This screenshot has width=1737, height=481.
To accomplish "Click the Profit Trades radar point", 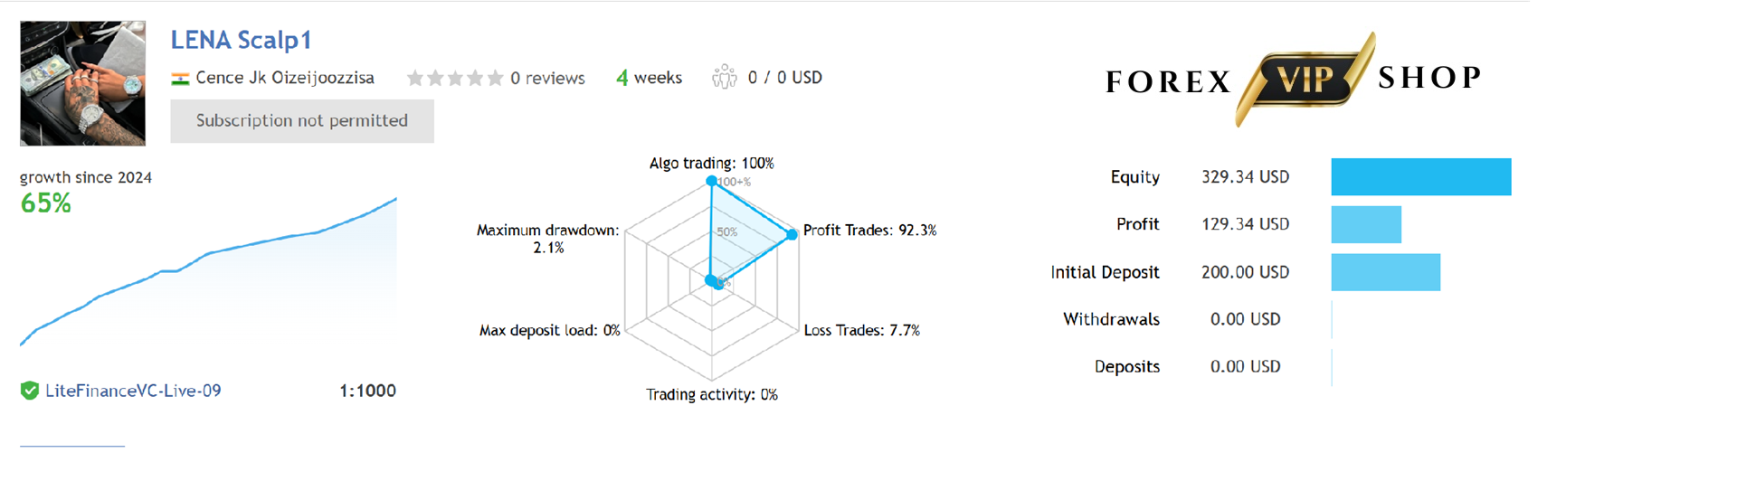I will 793,234.
